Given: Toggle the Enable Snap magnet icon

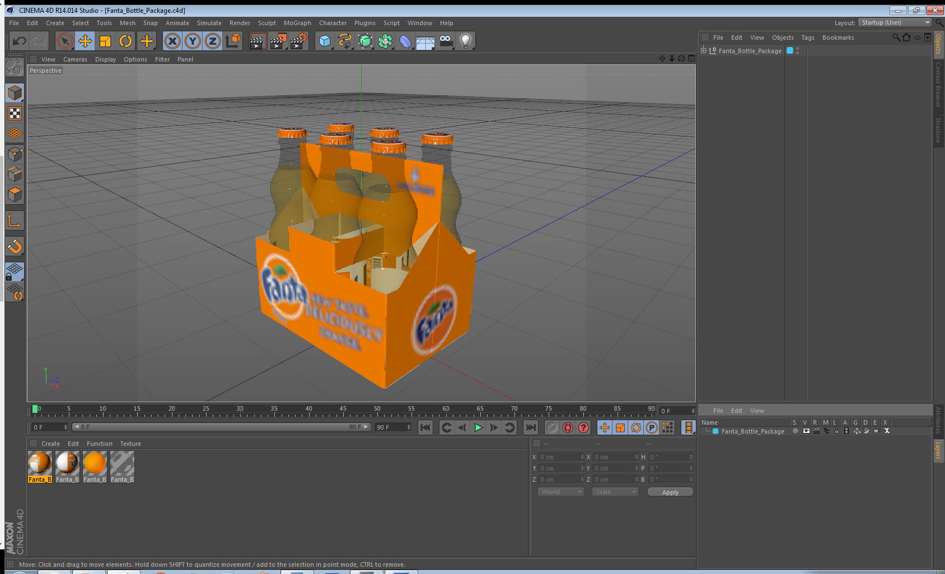Looking at the screenshot, I should coord(15,246).
